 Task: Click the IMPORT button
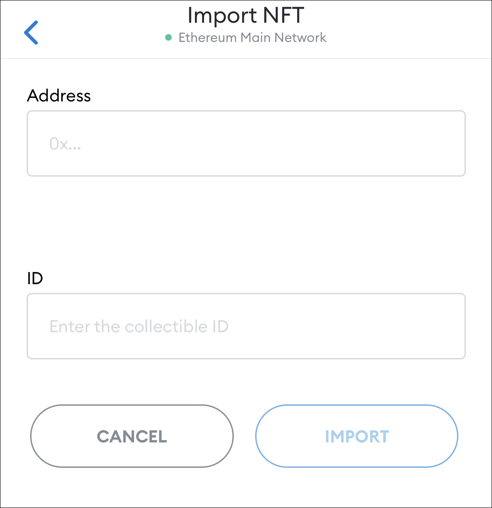pos(357,436)
